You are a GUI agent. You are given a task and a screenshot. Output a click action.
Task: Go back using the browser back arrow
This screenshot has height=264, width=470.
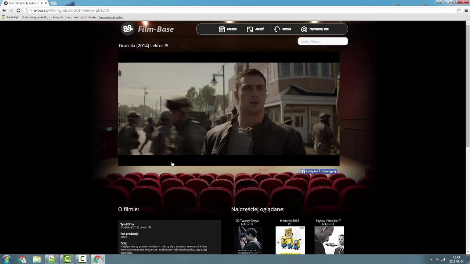coord(4,10)
